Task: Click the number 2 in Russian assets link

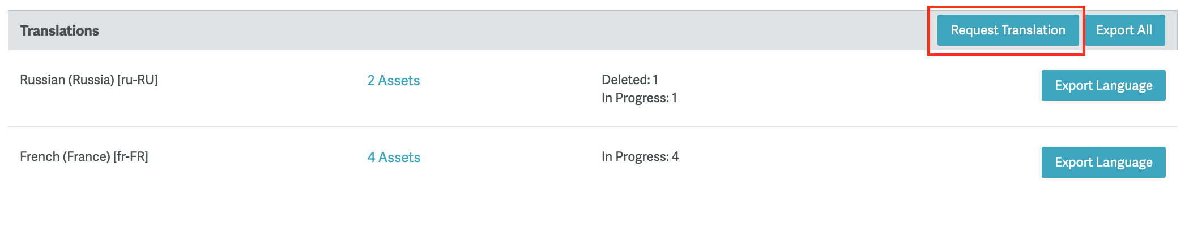Action: (371, 81)
